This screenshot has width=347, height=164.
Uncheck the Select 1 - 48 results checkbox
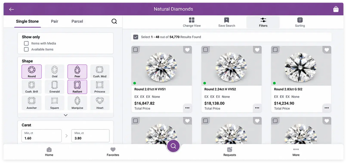click(x=136, y=37)
